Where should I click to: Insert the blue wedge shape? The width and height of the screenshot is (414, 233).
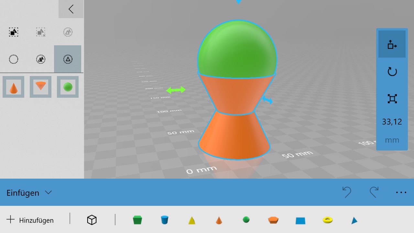pyautogui.click(x=300, y=220)
